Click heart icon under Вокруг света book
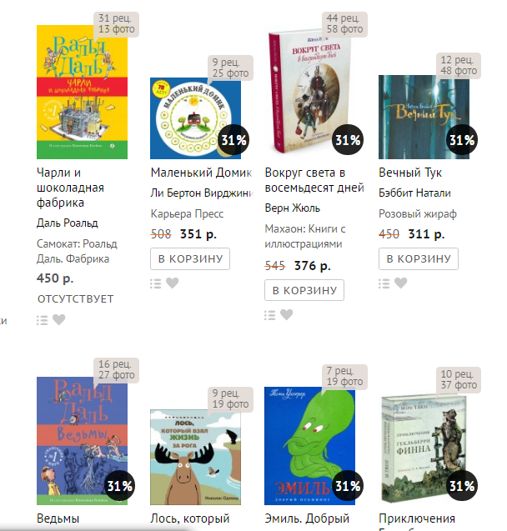The height and width of the screenshot is (531, 507). [x=287, y=314]
